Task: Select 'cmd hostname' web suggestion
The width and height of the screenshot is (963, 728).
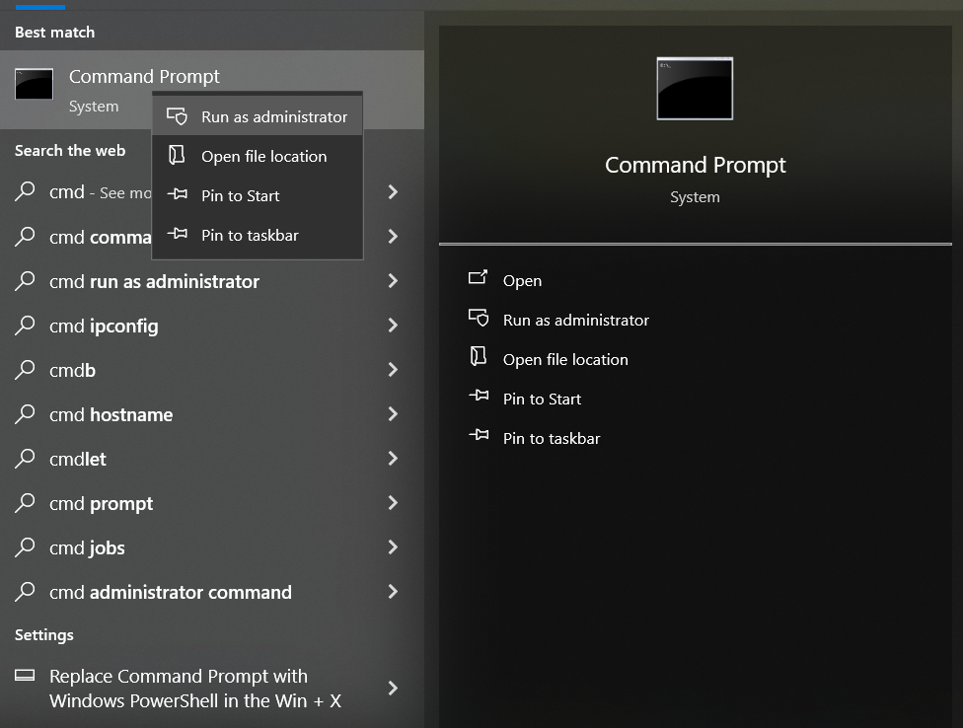Action: point(212,414)
